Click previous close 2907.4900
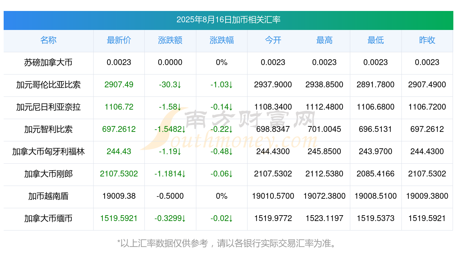457x255 pixels. click(x=427, y=85)
